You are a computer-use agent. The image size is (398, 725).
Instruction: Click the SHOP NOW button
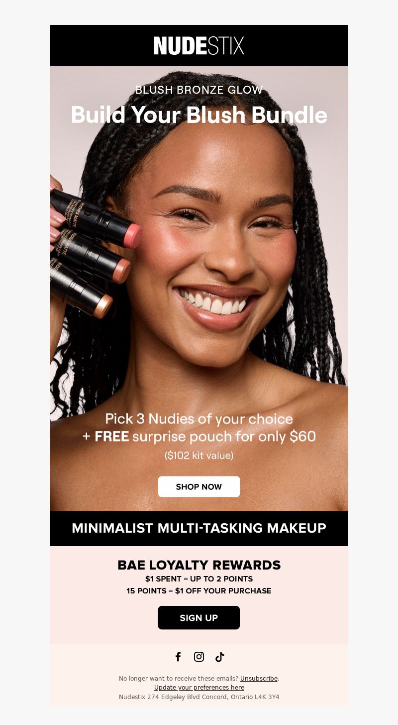[199, 486]
